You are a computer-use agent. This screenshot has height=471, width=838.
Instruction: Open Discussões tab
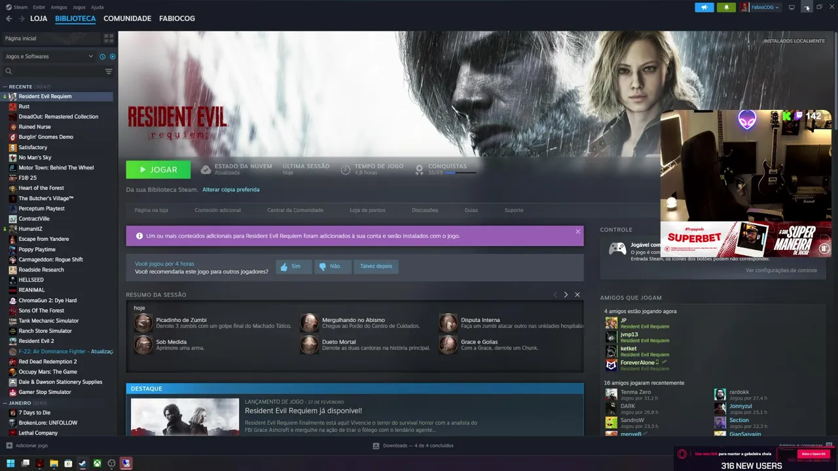pos(425,210)
